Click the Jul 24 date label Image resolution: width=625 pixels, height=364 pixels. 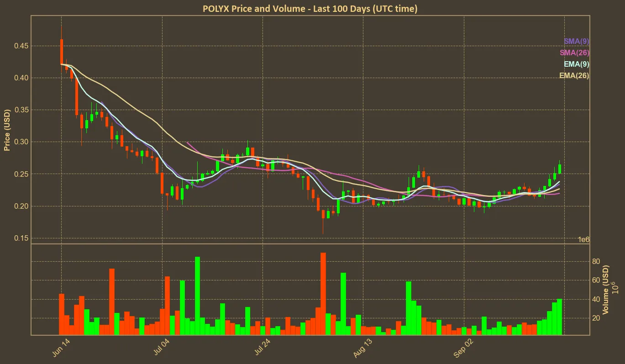tap(262, 348)
